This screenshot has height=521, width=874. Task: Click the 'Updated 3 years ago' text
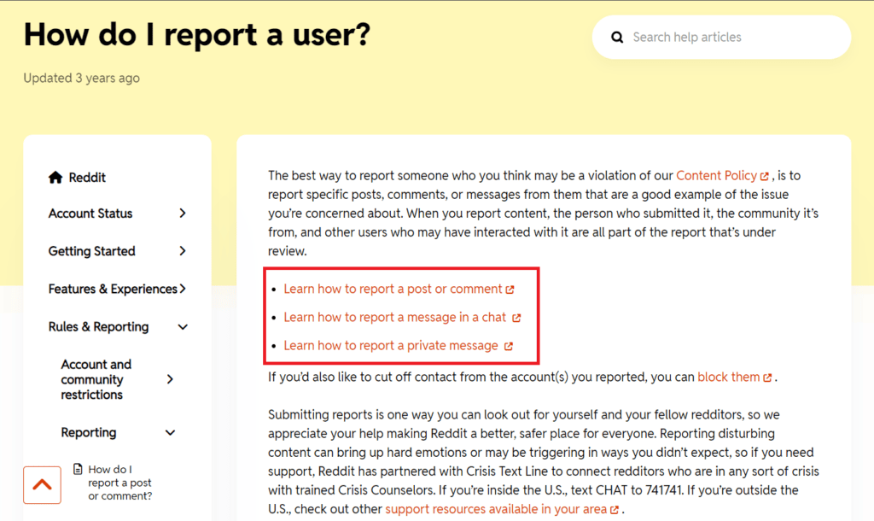click(x=81, y=78)
